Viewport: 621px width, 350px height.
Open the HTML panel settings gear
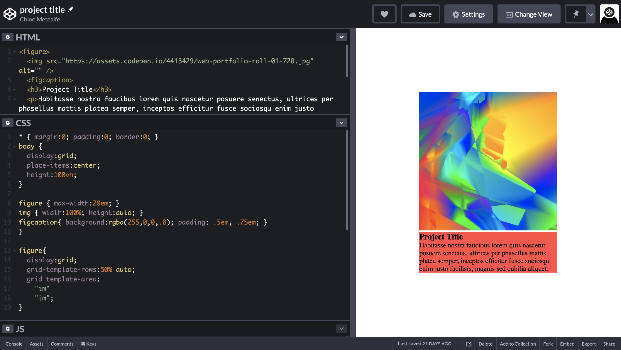pos(8,37)
